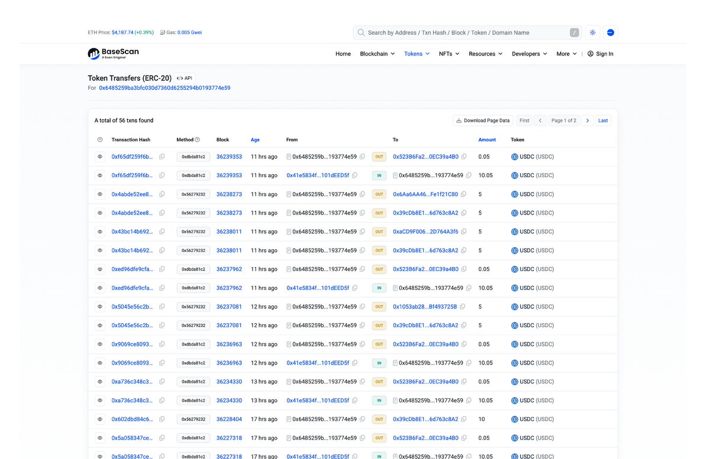Click the </> API badge near the page title
The image size is (710, 459).
coord(184,77)
